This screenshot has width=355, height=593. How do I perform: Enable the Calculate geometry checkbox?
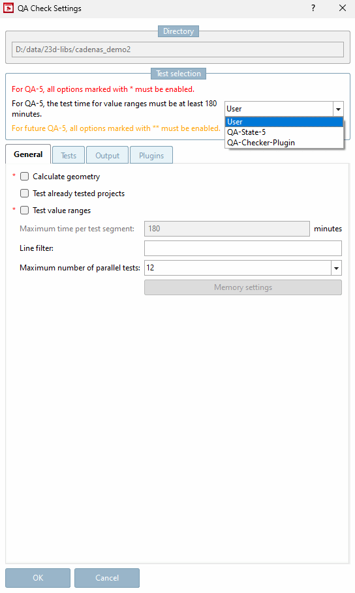click(25, 176)
